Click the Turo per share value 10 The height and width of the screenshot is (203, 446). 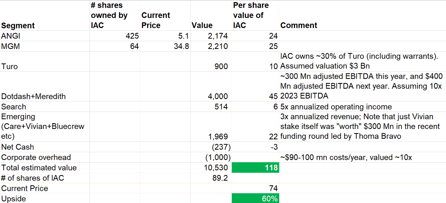tap(255, 61)
